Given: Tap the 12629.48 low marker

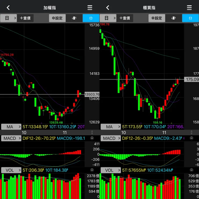Looking at the screenshot, I should (x=56, y=122).
